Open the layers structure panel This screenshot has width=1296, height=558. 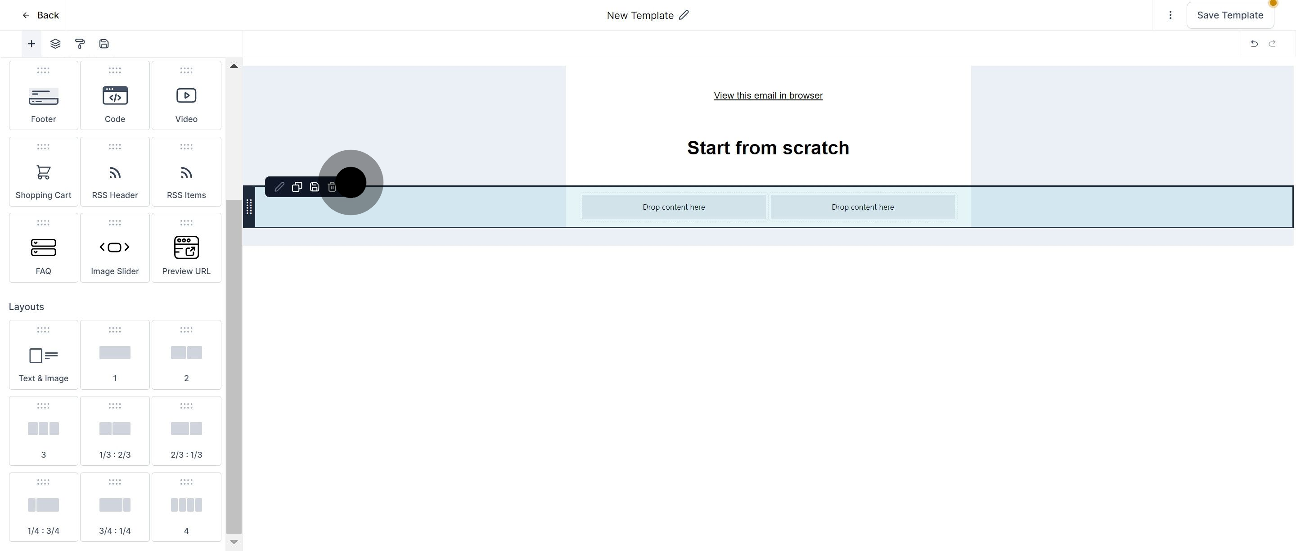pyautogui.click(x=55, y=44)
